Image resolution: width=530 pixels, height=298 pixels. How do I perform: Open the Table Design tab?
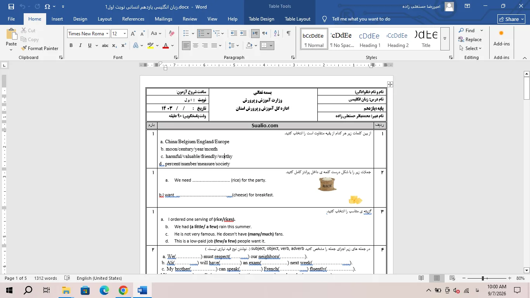tap(262, 19)
